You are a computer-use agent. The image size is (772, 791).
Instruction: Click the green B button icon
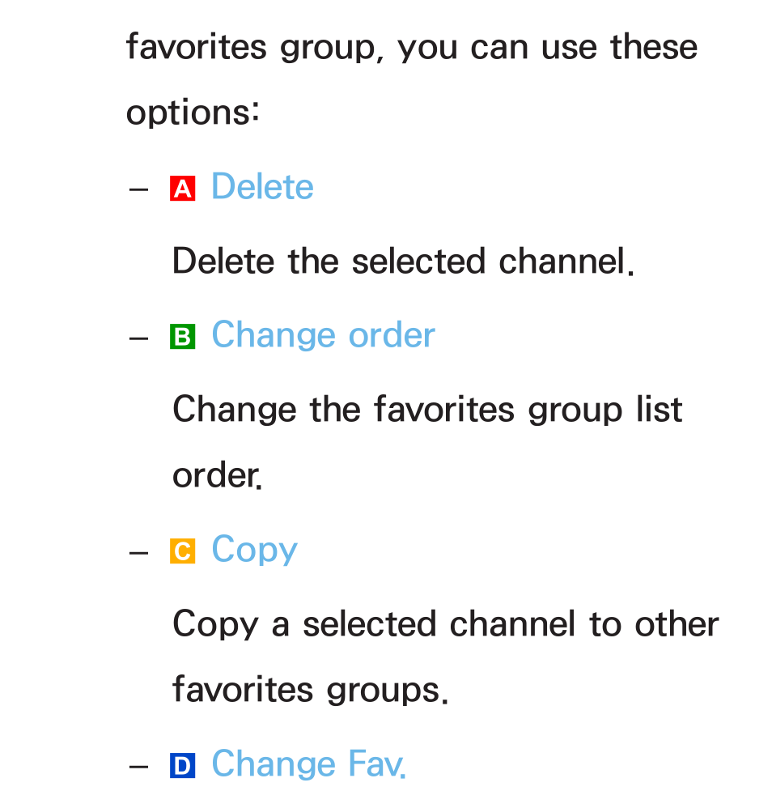(x=182, y=337)
